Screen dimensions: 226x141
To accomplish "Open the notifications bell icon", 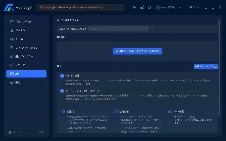I will pyautogui.click(x=150, y=8).
